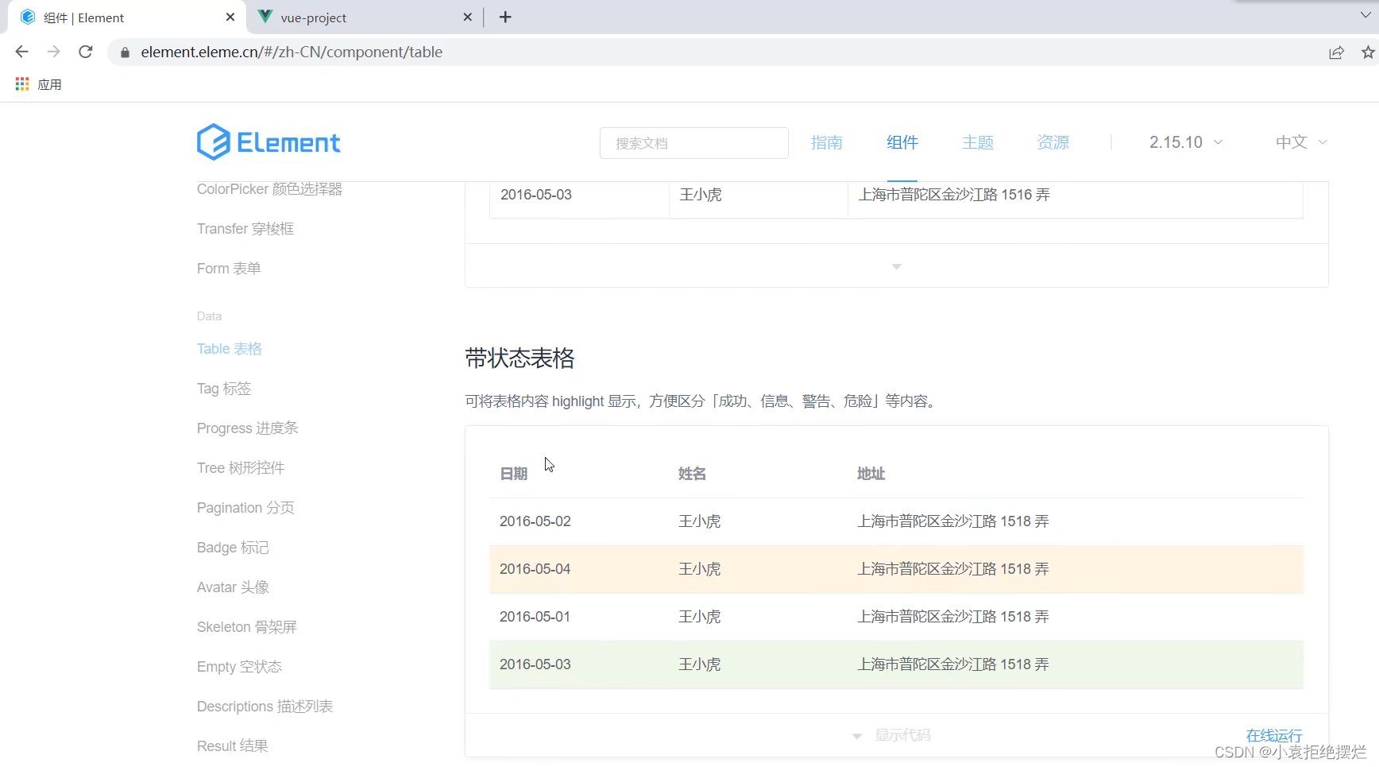Open a new browser tab
The width and height of the screenshot is (1379, 767).
point(505,17)
